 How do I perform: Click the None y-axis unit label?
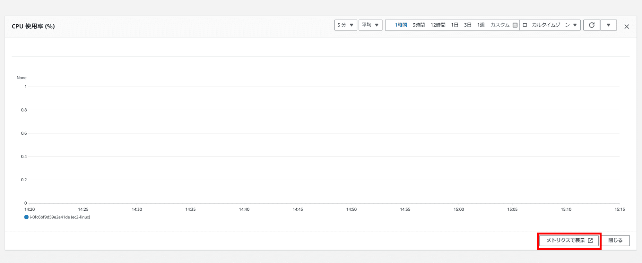point(22,78)
